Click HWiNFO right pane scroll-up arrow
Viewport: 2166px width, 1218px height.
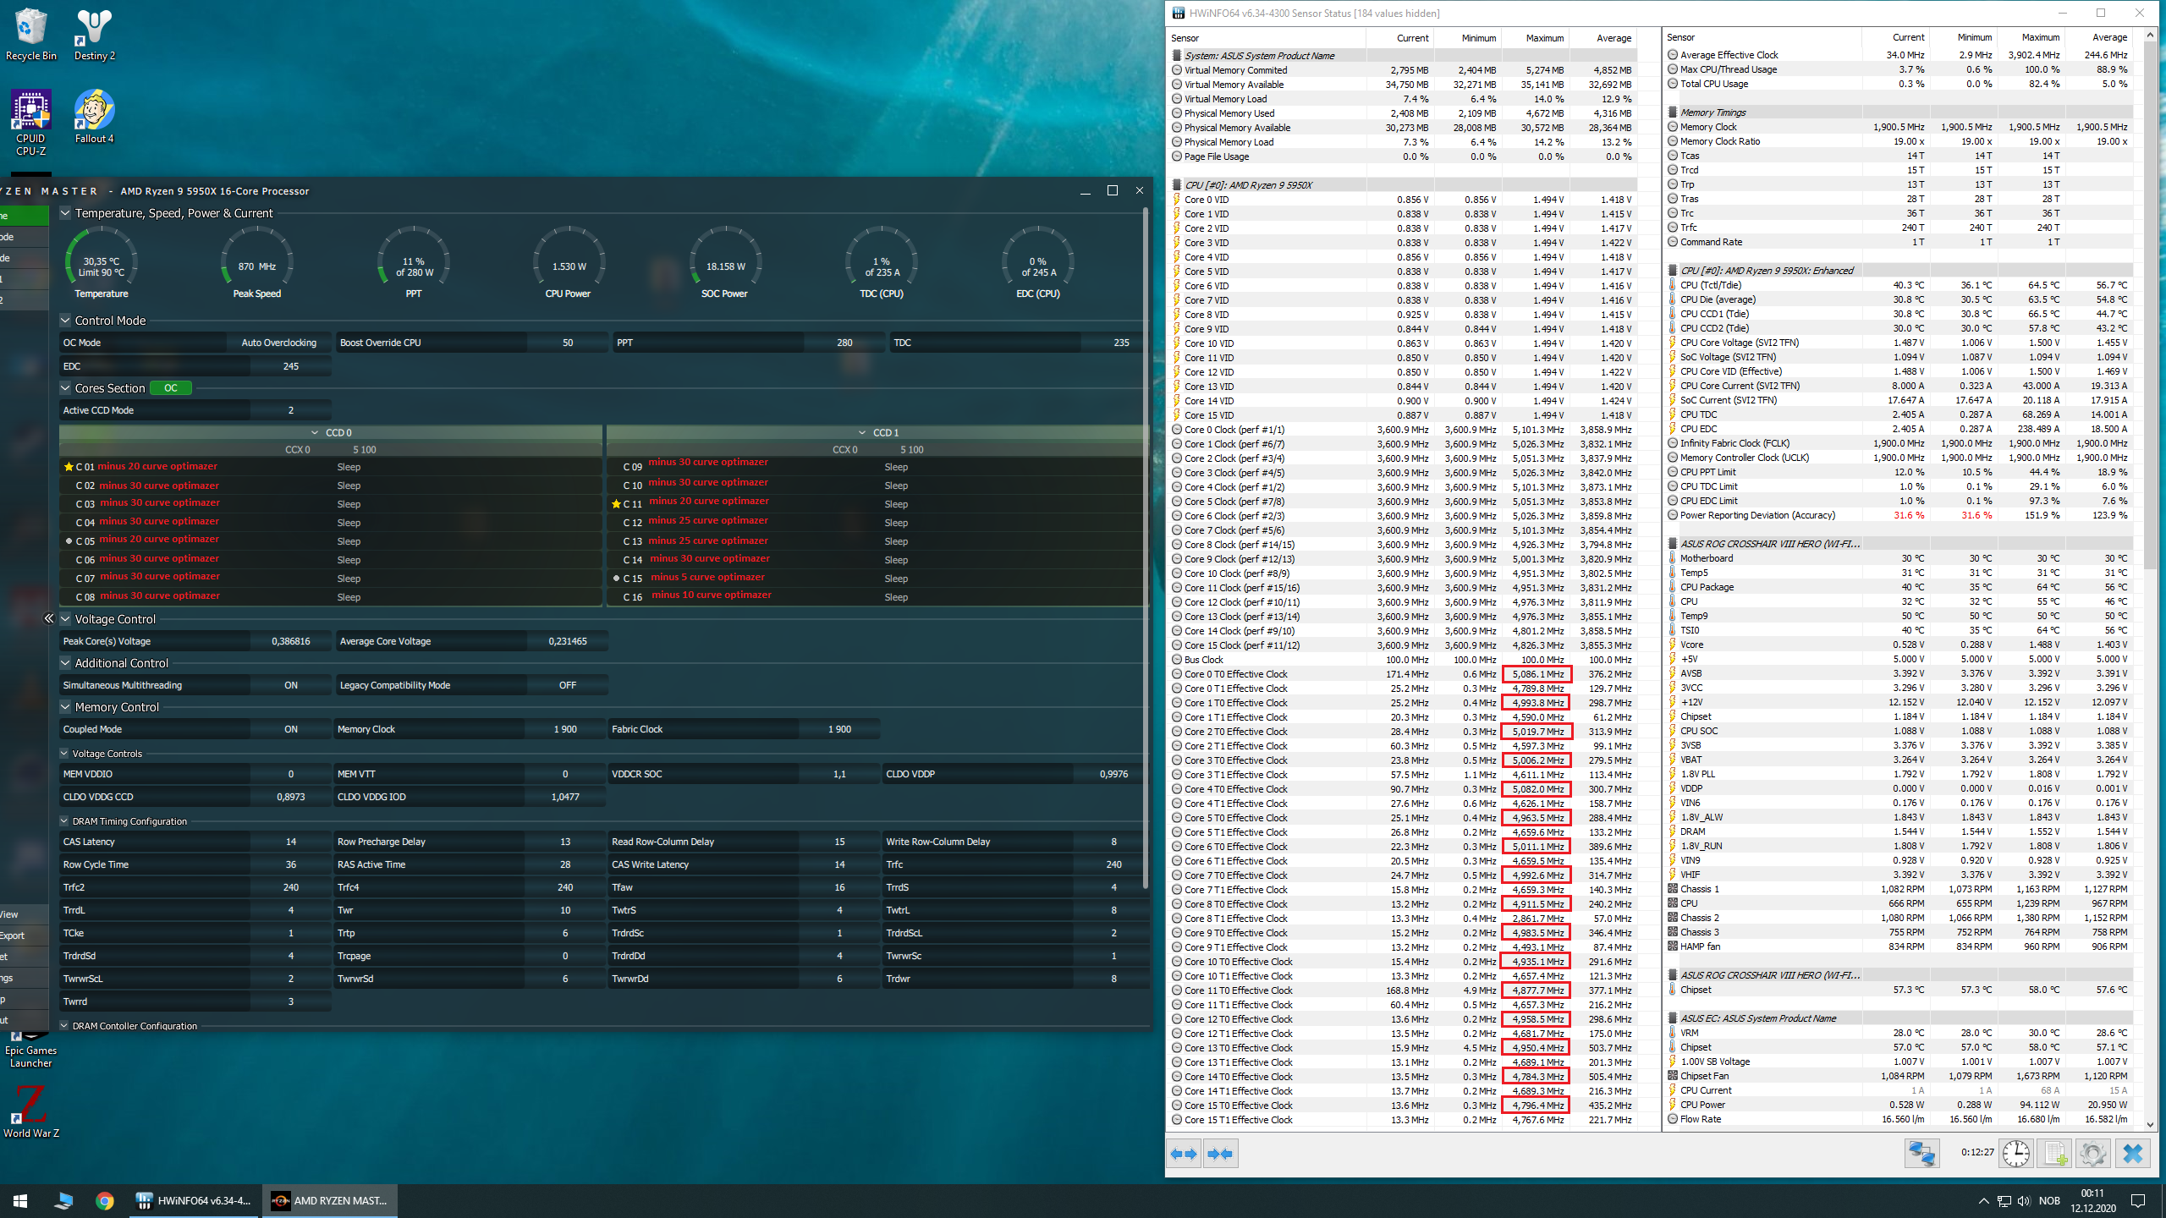pos(2150,36)
